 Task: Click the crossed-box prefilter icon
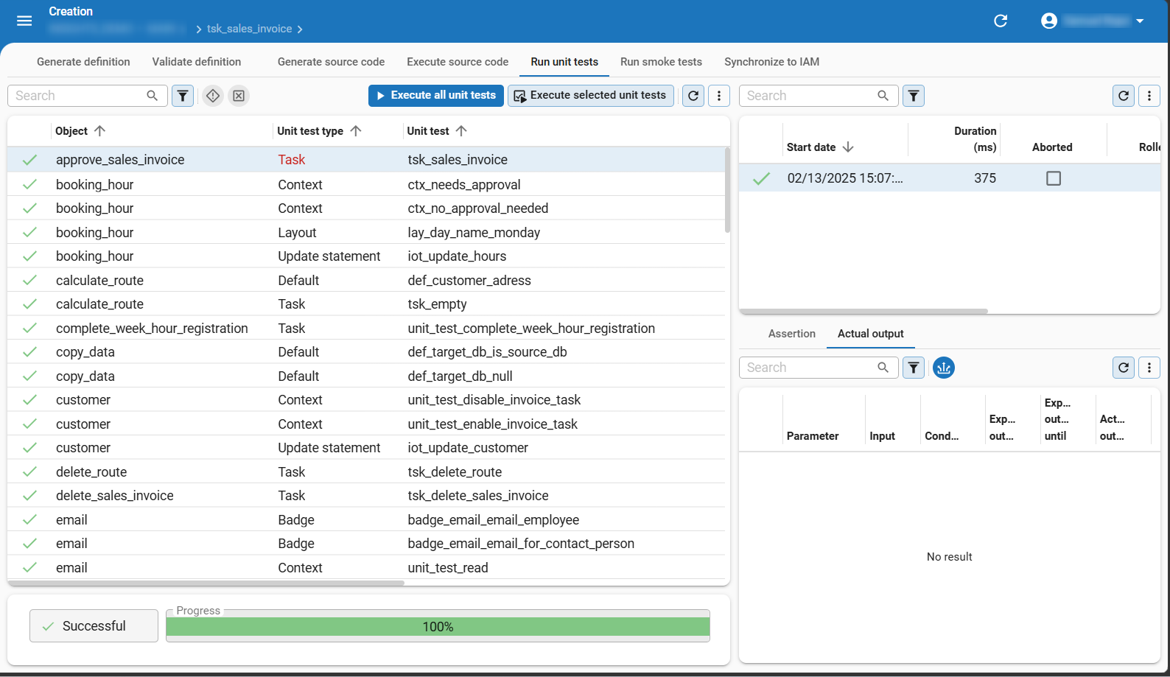[239, 96]
